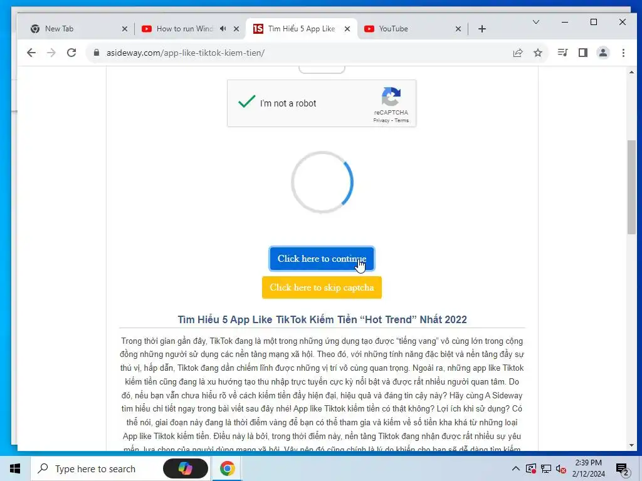Minimize the Chrome window
Image resolution: width=642 pixels, height=481 pixels.
tap(565, 22)
